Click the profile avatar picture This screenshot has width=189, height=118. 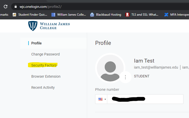[110, 68]
